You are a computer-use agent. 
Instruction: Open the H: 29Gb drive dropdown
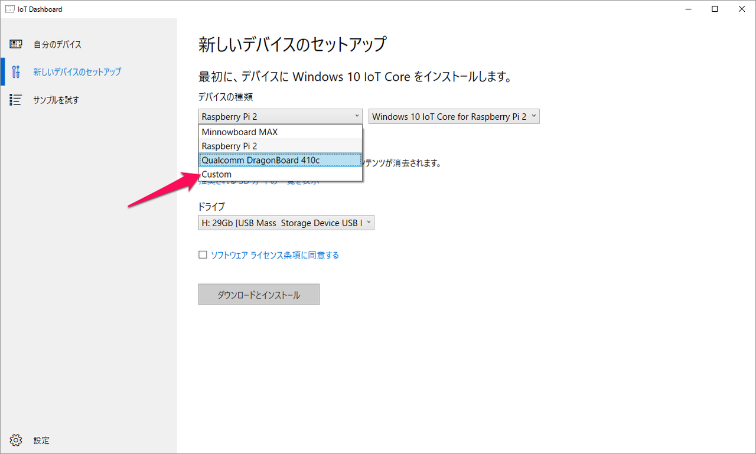coord(286,223)
